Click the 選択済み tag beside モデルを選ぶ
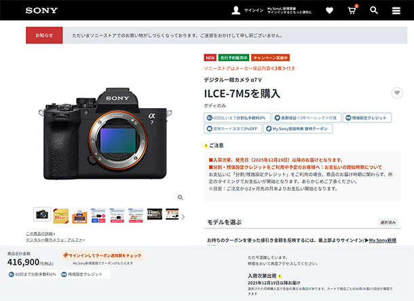This screenshot has height=301, width=414. click(388, 222)
